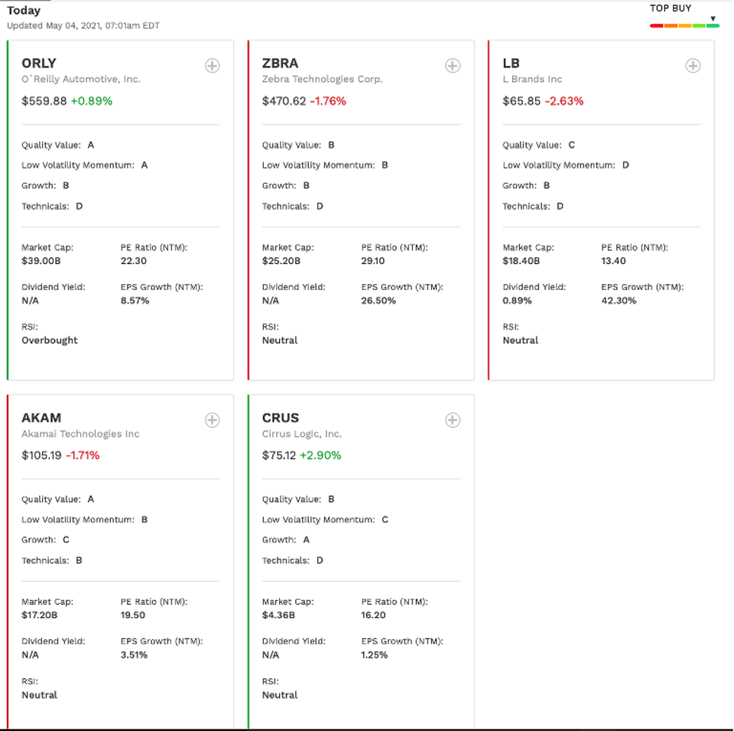Click AKAM EPS growth 3.51%
The image size is (734, 731).
134,655
